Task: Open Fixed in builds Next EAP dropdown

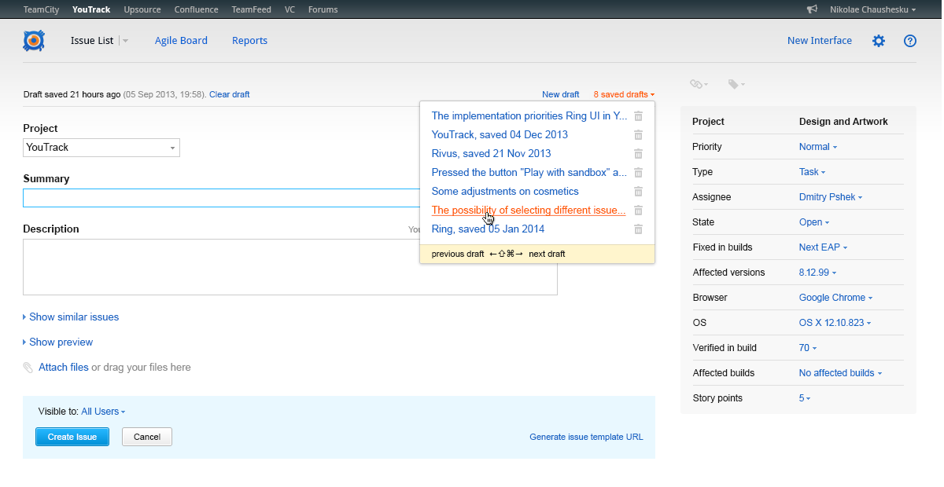Action: pyautogui.click(x=823, y=247)
